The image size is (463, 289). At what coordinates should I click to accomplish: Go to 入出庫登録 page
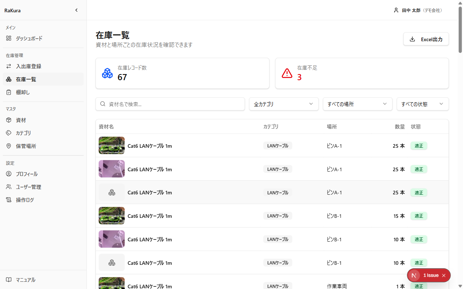pyautogui.click(x=43, y=66)
